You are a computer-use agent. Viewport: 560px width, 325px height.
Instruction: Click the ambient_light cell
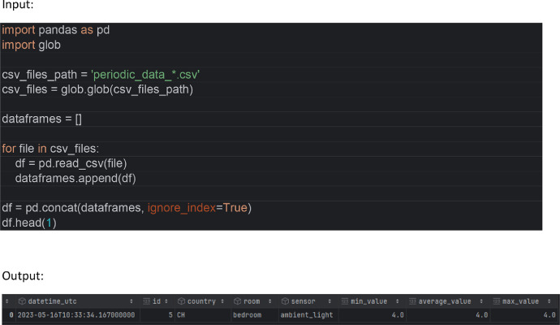tap(307, 315)
